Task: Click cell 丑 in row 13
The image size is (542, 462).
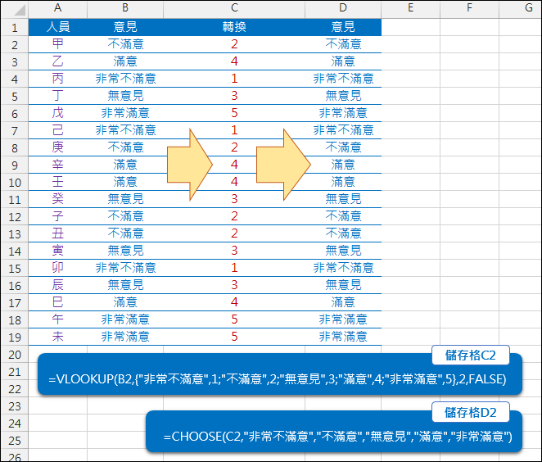Action: 58,233
